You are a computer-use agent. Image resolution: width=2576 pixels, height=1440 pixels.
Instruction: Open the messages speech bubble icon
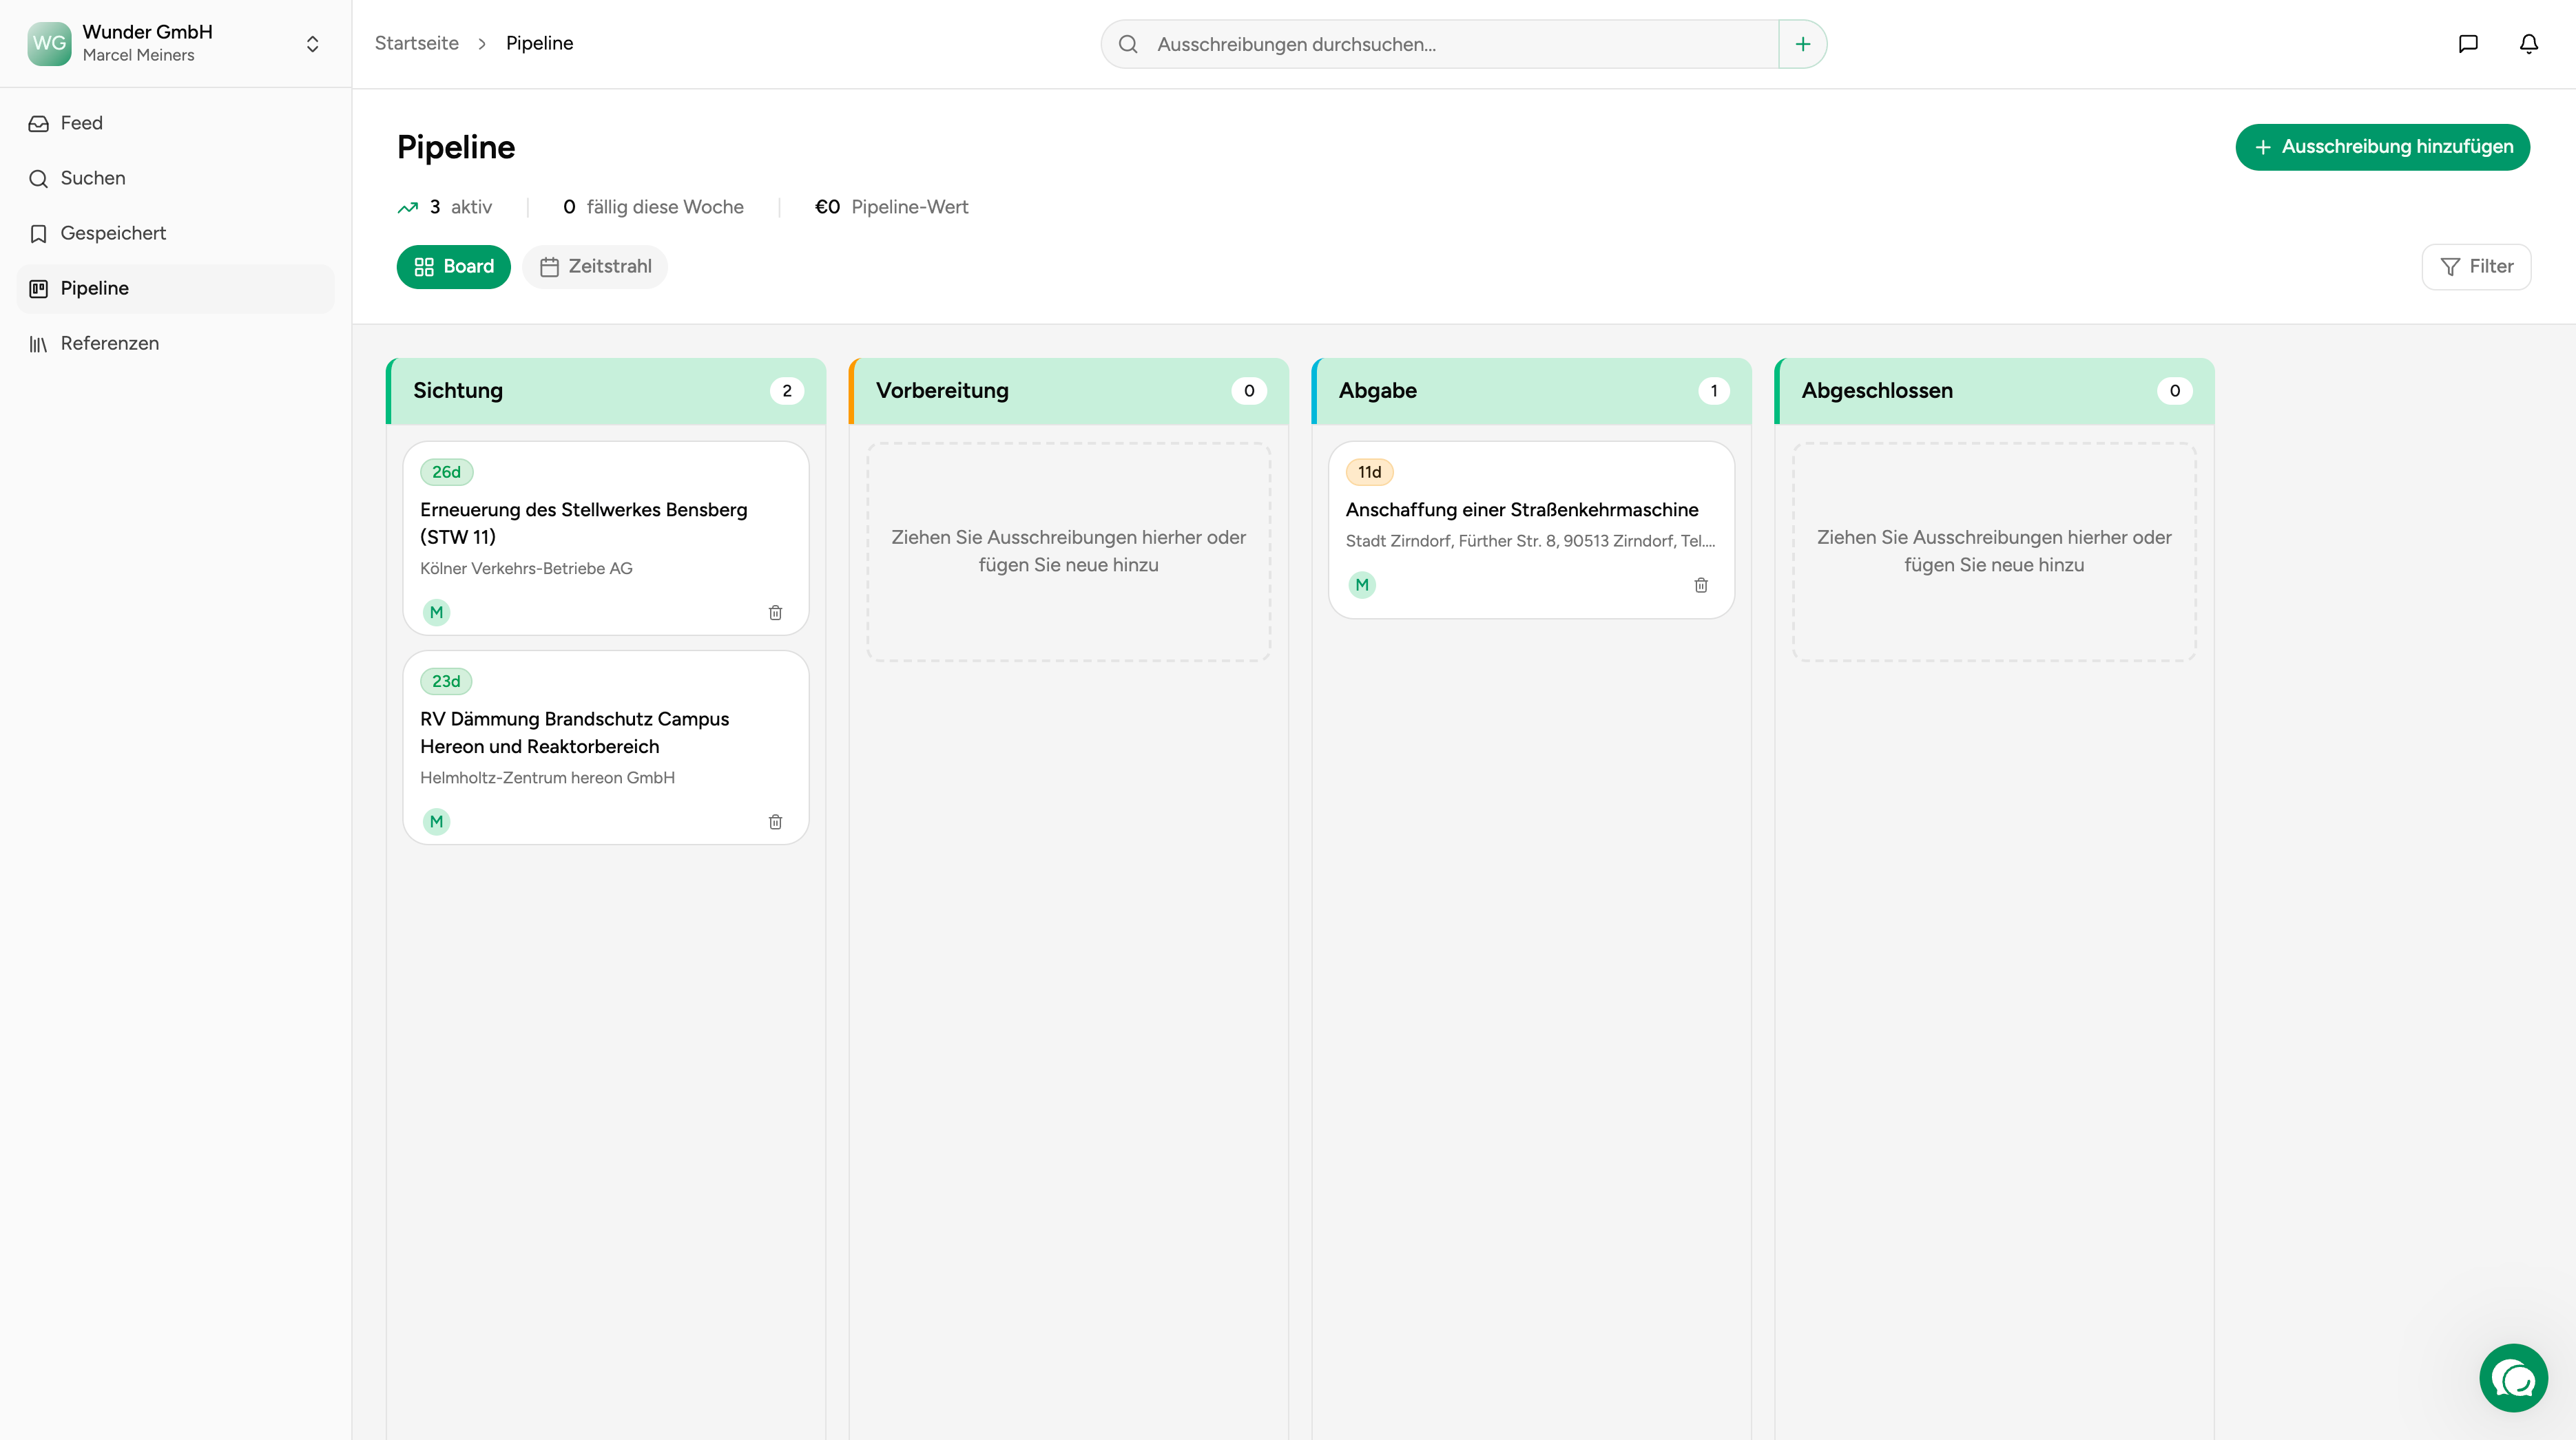click(2467, 44)
